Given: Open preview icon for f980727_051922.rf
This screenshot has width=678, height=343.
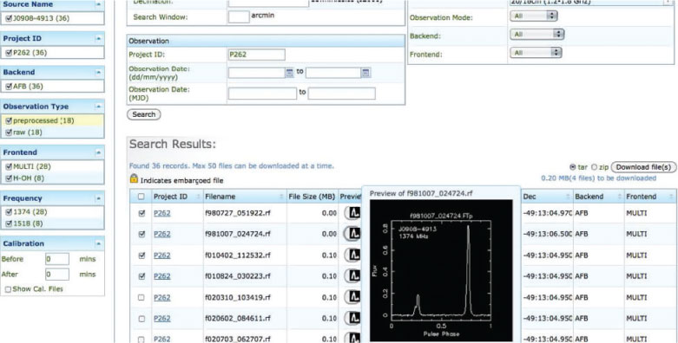Looking at the screenshot, I should (x=354, y=213).
